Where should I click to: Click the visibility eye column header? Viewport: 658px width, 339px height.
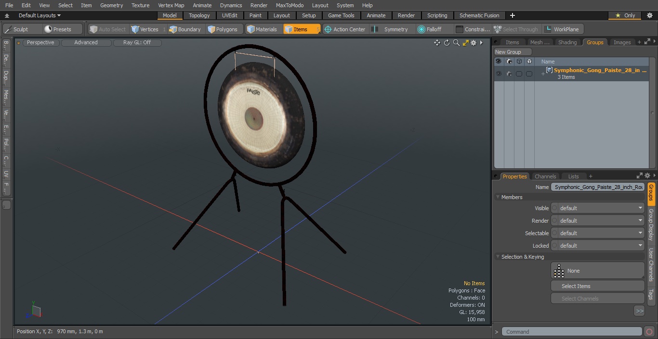499,62
